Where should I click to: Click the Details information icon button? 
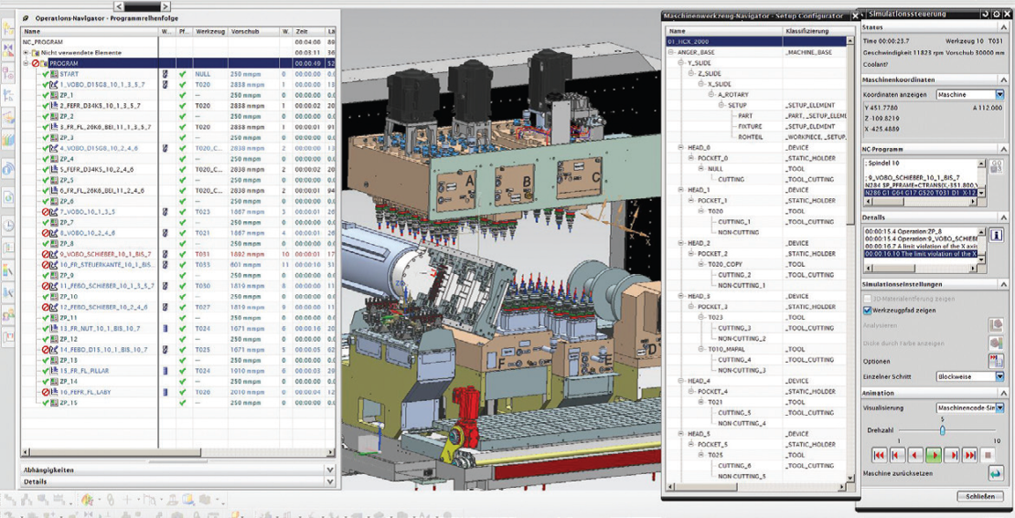click(996, 235)
